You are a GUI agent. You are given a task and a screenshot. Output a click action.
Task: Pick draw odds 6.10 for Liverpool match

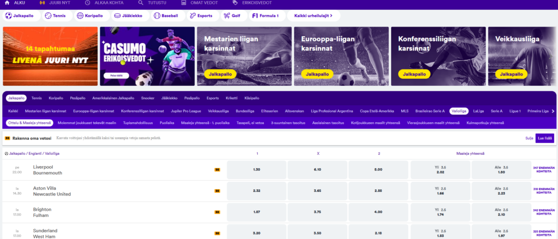318,170
